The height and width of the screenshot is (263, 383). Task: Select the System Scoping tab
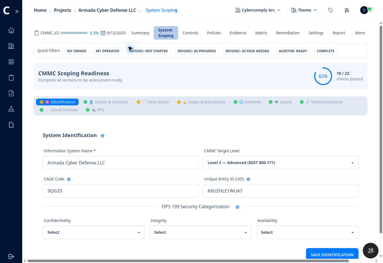[166, 33]
